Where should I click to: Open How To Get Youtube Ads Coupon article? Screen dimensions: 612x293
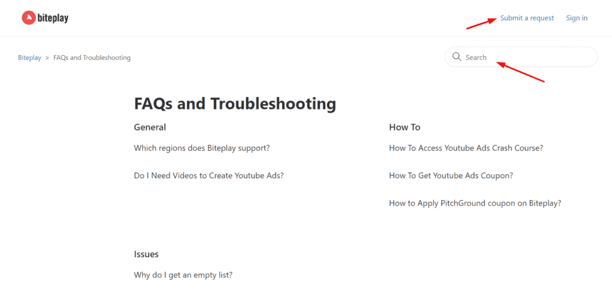tap(451, 176)
